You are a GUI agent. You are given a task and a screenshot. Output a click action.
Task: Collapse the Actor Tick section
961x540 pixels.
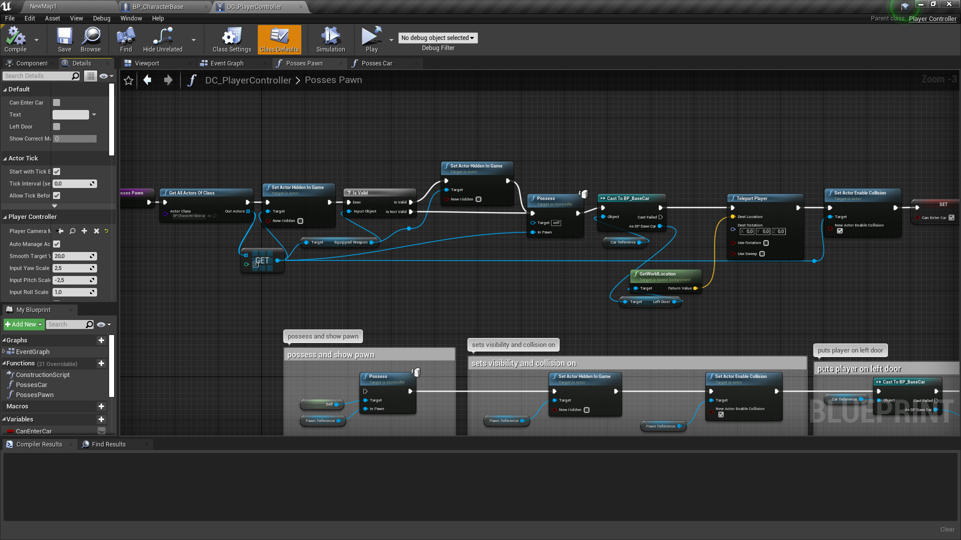(x=5, y=158)
